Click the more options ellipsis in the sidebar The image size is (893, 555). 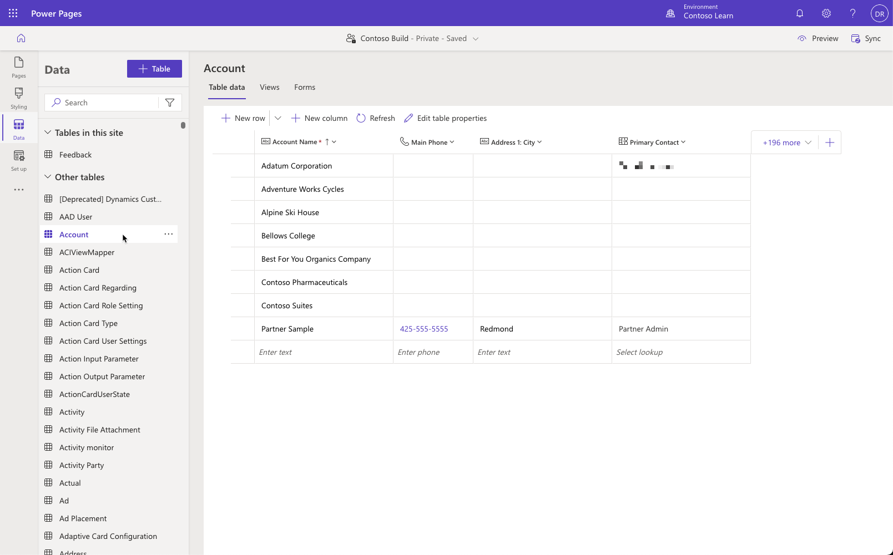point(18,190)
